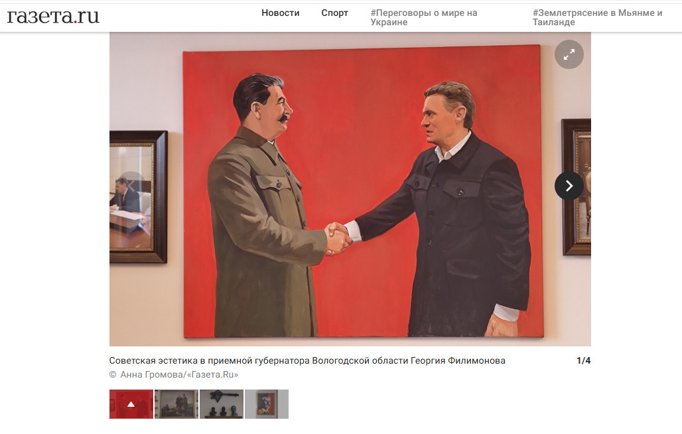Click the handshake in the main painting

click(338, 239)
